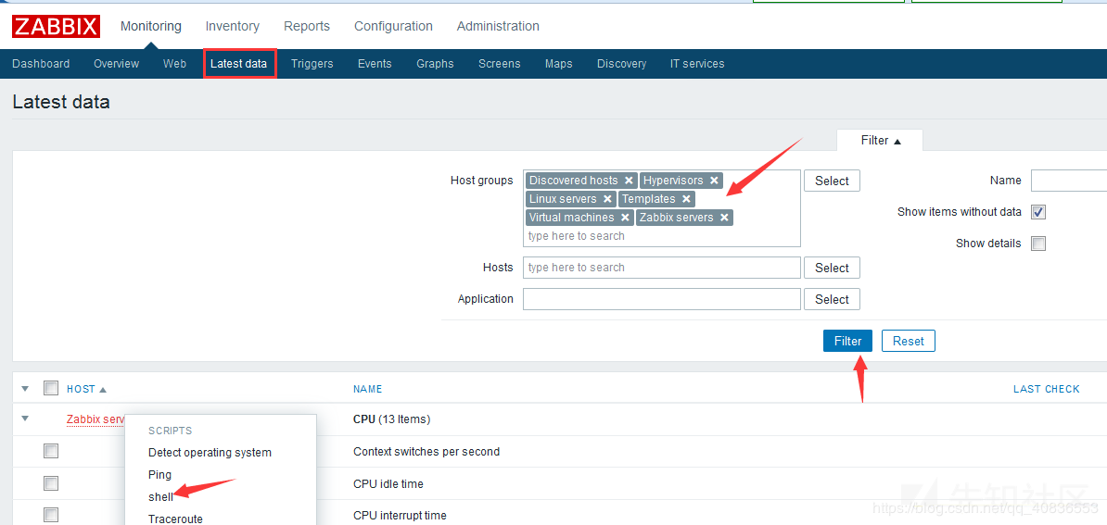Go to IT services submenu

click(697, 63)
